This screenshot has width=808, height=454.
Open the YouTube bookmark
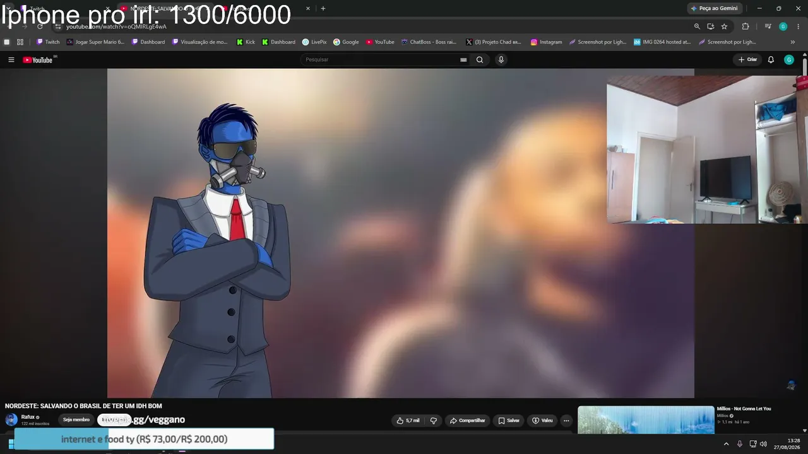[380, 42]
